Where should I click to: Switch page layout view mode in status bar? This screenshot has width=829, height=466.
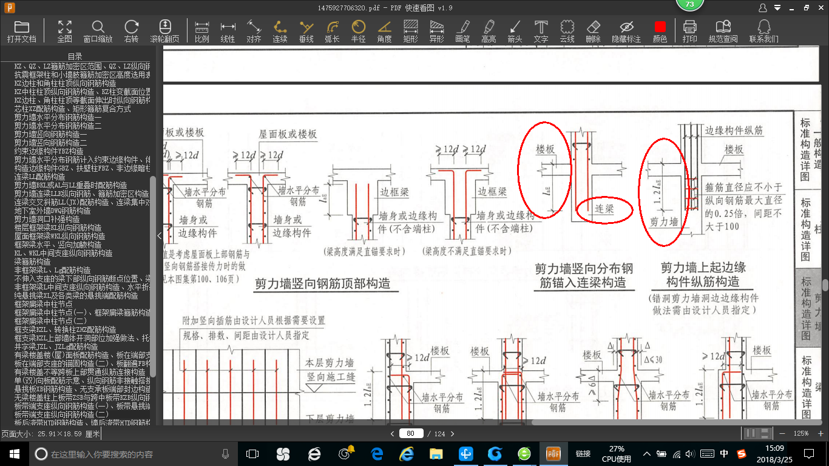coord(759,433)
